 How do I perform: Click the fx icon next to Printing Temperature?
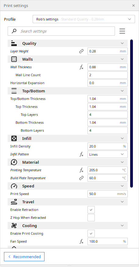click(x=81, y=170)
